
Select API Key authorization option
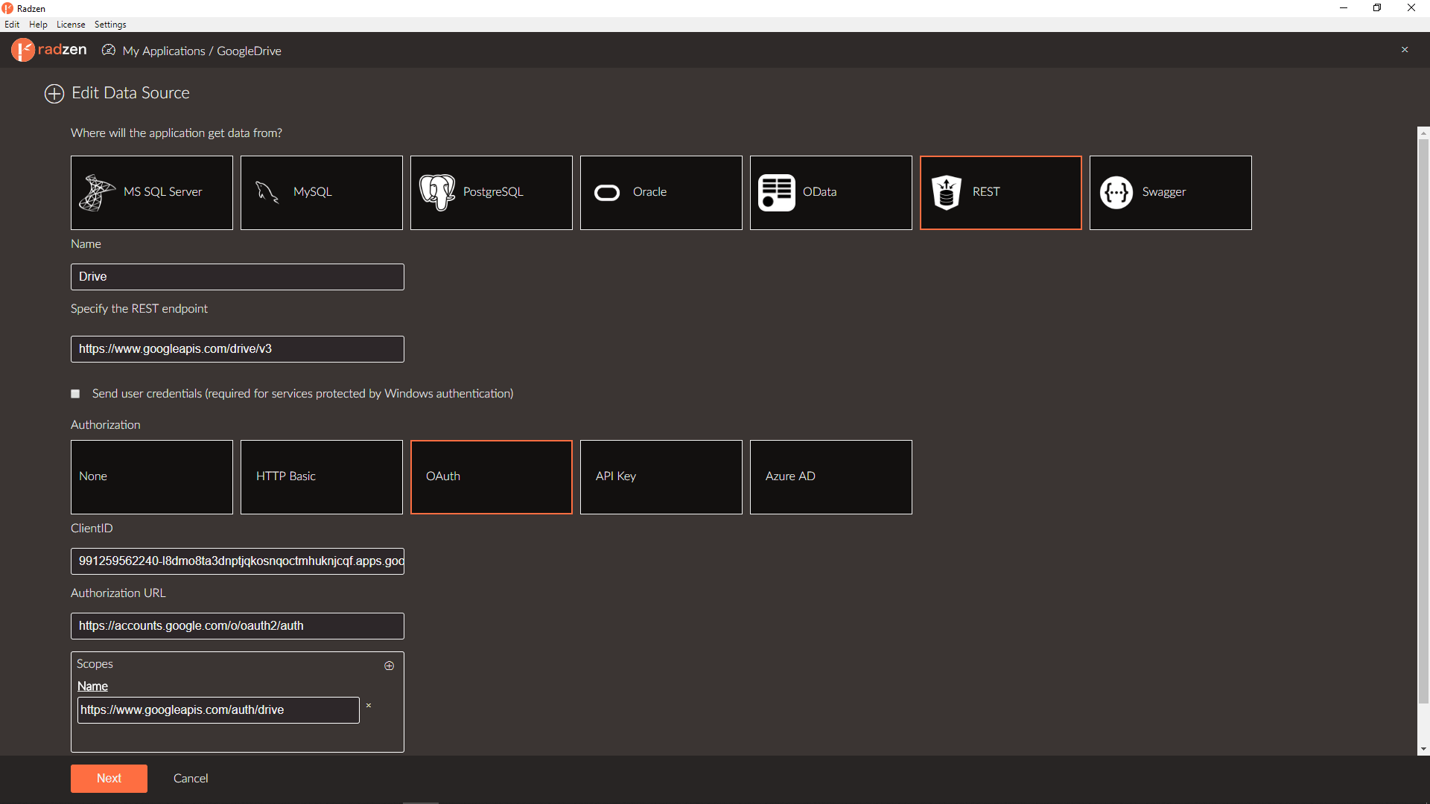[x=661, y=477]
